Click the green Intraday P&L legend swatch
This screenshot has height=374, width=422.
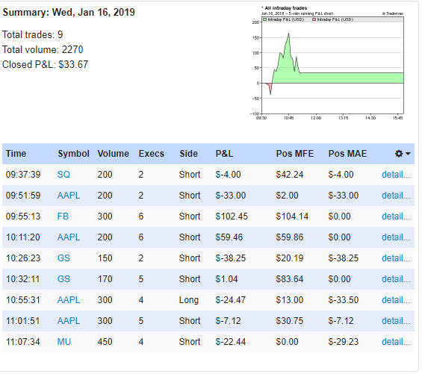[x=265, y=19]
